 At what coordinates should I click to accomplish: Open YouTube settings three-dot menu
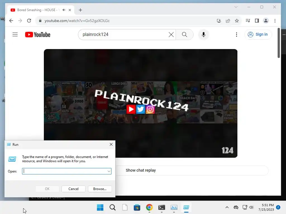coord(236,35)
